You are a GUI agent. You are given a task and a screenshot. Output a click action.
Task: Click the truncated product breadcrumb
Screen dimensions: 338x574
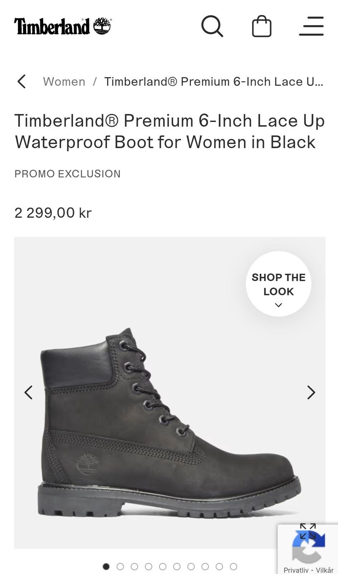click(x=214, y=81)
